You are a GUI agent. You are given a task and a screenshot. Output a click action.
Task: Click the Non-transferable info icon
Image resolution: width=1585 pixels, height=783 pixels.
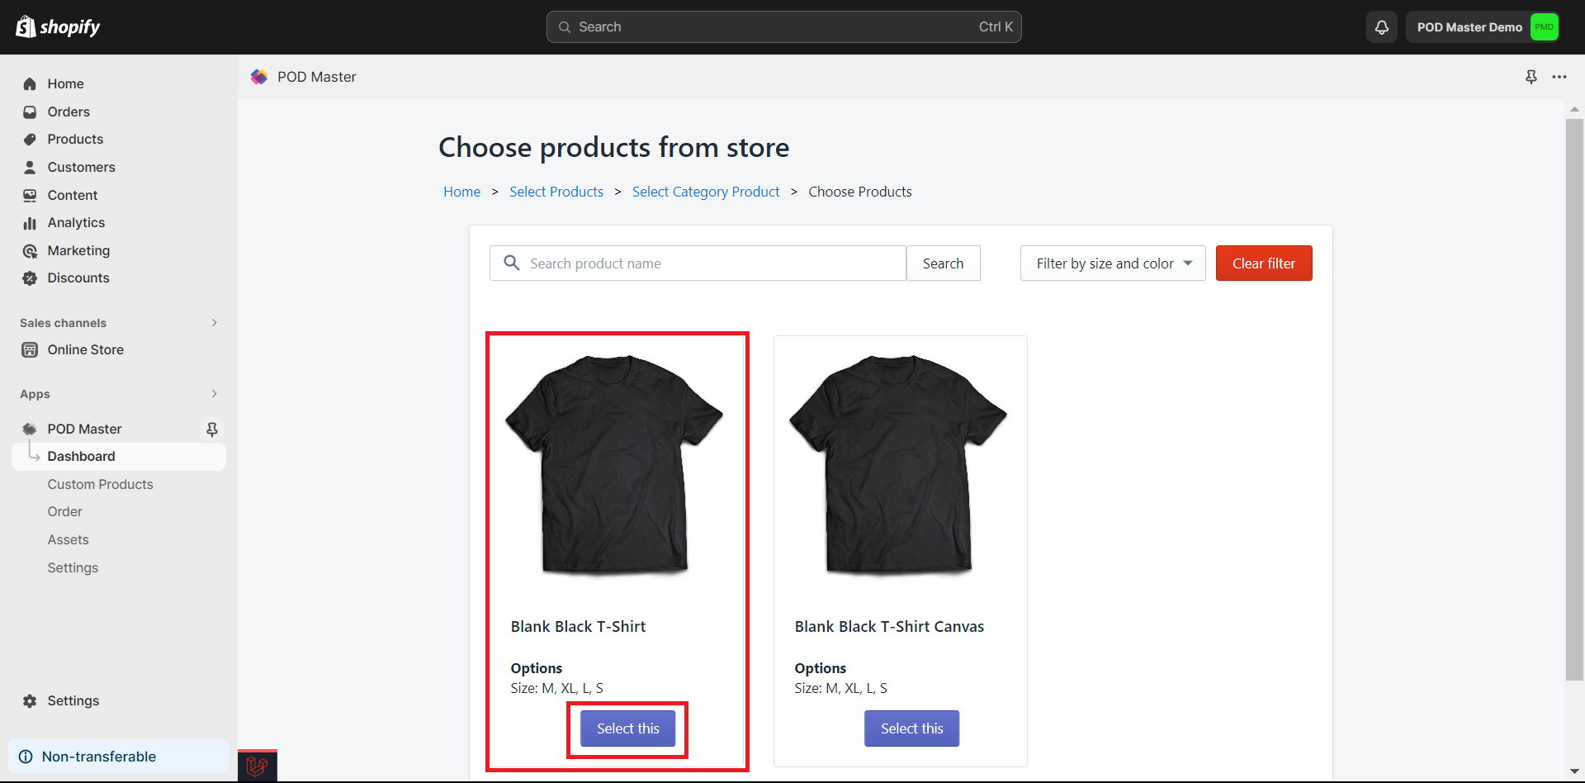(26, 757)
